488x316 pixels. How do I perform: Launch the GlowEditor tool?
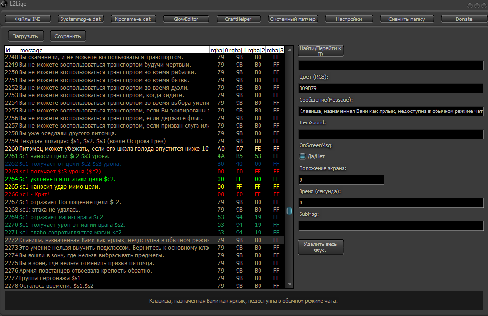click(x=186, y=19)
